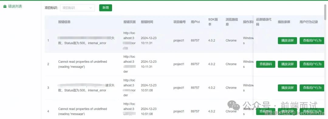
Task: Click 'project1' in row 3
Action: click(179, 88)
